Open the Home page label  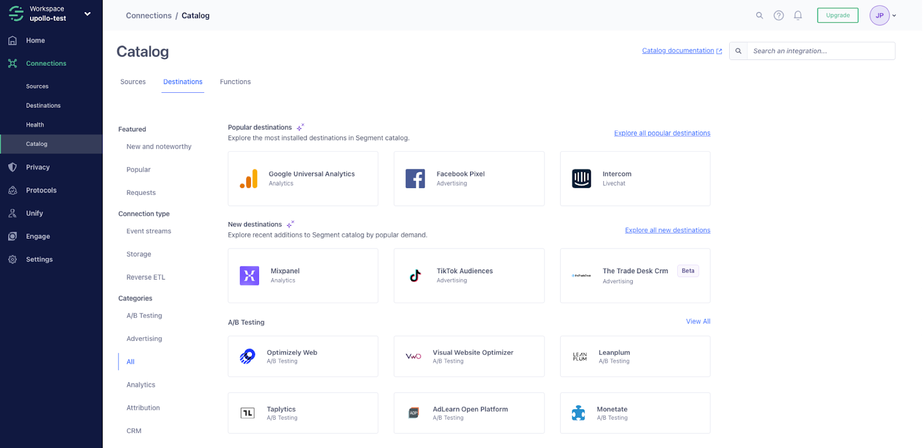coord(35,40)
